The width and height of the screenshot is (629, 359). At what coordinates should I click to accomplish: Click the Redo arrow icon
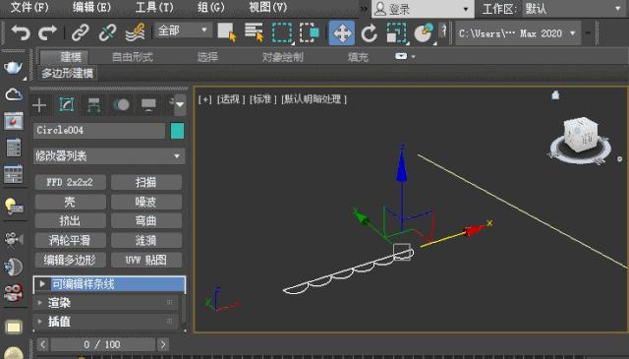point(48,32)
